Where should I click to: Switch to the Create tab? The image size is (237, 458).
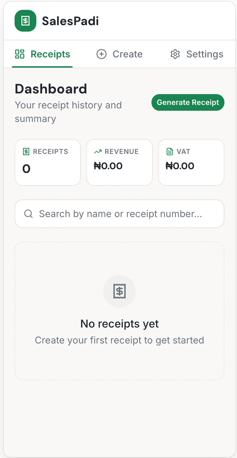pyautogui.click(x=119, y=54)
